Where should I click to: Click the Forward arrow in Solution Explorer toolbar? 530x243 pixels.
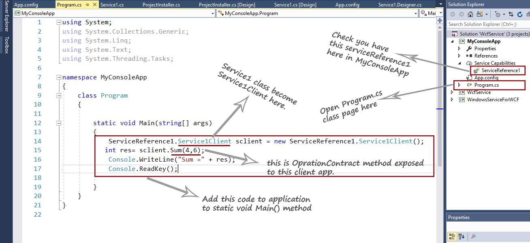pyautogui.click(x=462, y=14)
